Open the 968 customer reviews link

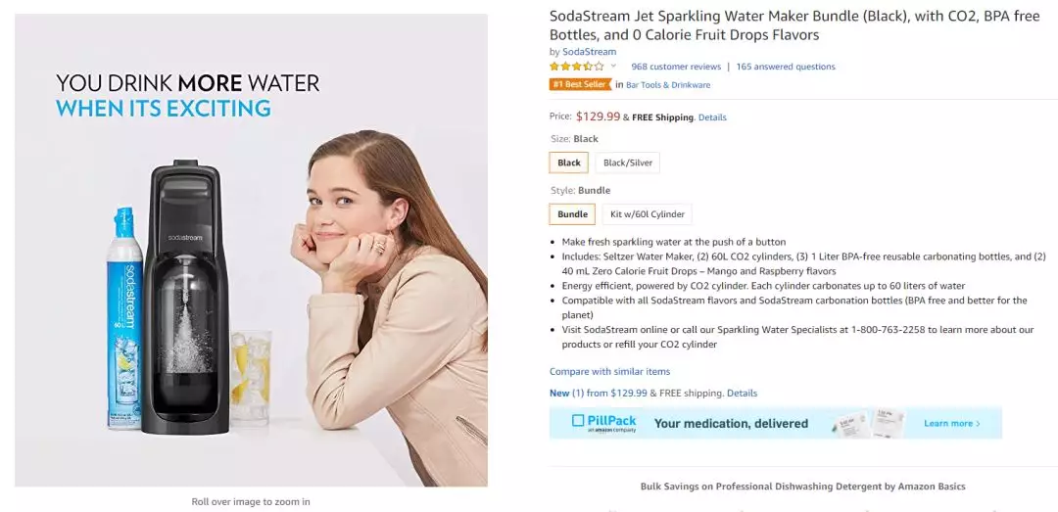tap(676, 67)
